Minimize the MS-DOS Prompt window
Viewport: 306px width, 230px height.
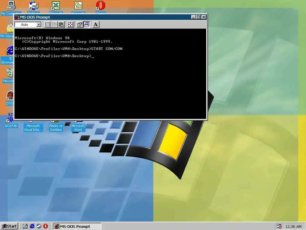[193, 17]
